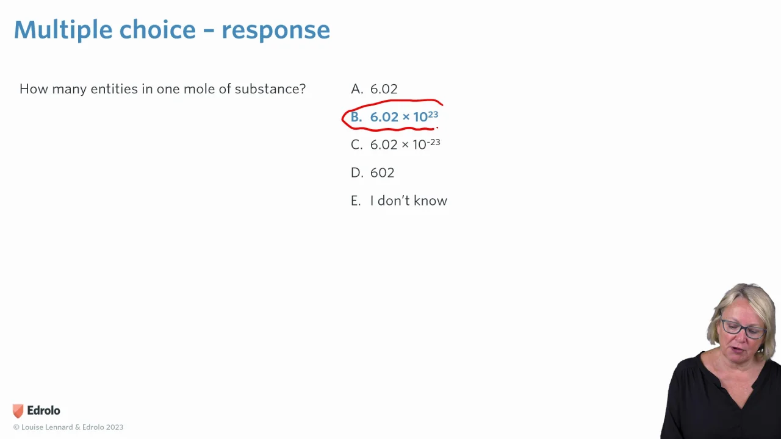Choose the "I don't know" option
Viewport: 781px width, 439px height.
pos(408,201)
